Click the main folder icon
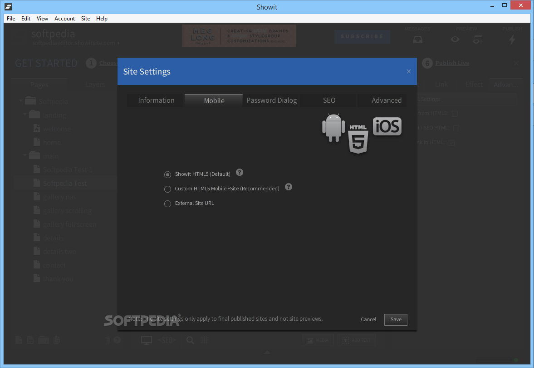Viewport: 534px width, 368px height. (34, 155)
